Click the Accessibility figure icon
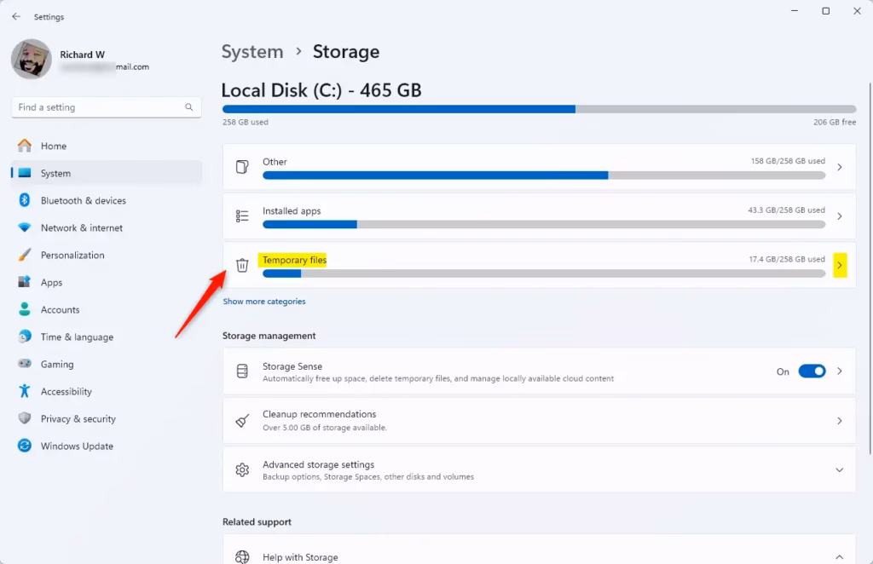873x564 pixels. pyautogui.click(x=25, y=391)
